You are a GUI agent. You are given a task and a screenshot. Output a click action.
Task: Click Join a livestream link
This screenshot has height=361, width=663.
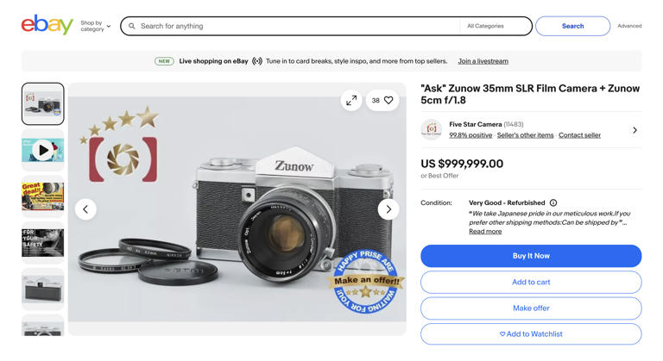pos(483,61)
